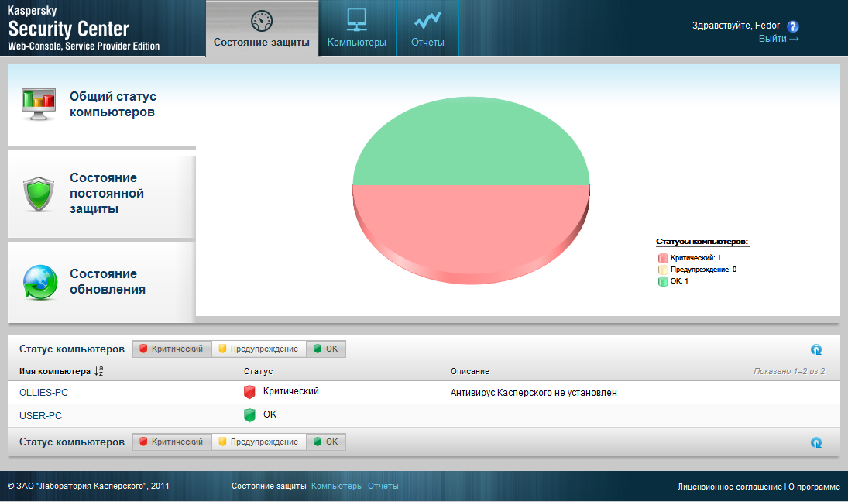
Task: Click the monitor icon on Компьютеры tab
Action: [357, 19]
